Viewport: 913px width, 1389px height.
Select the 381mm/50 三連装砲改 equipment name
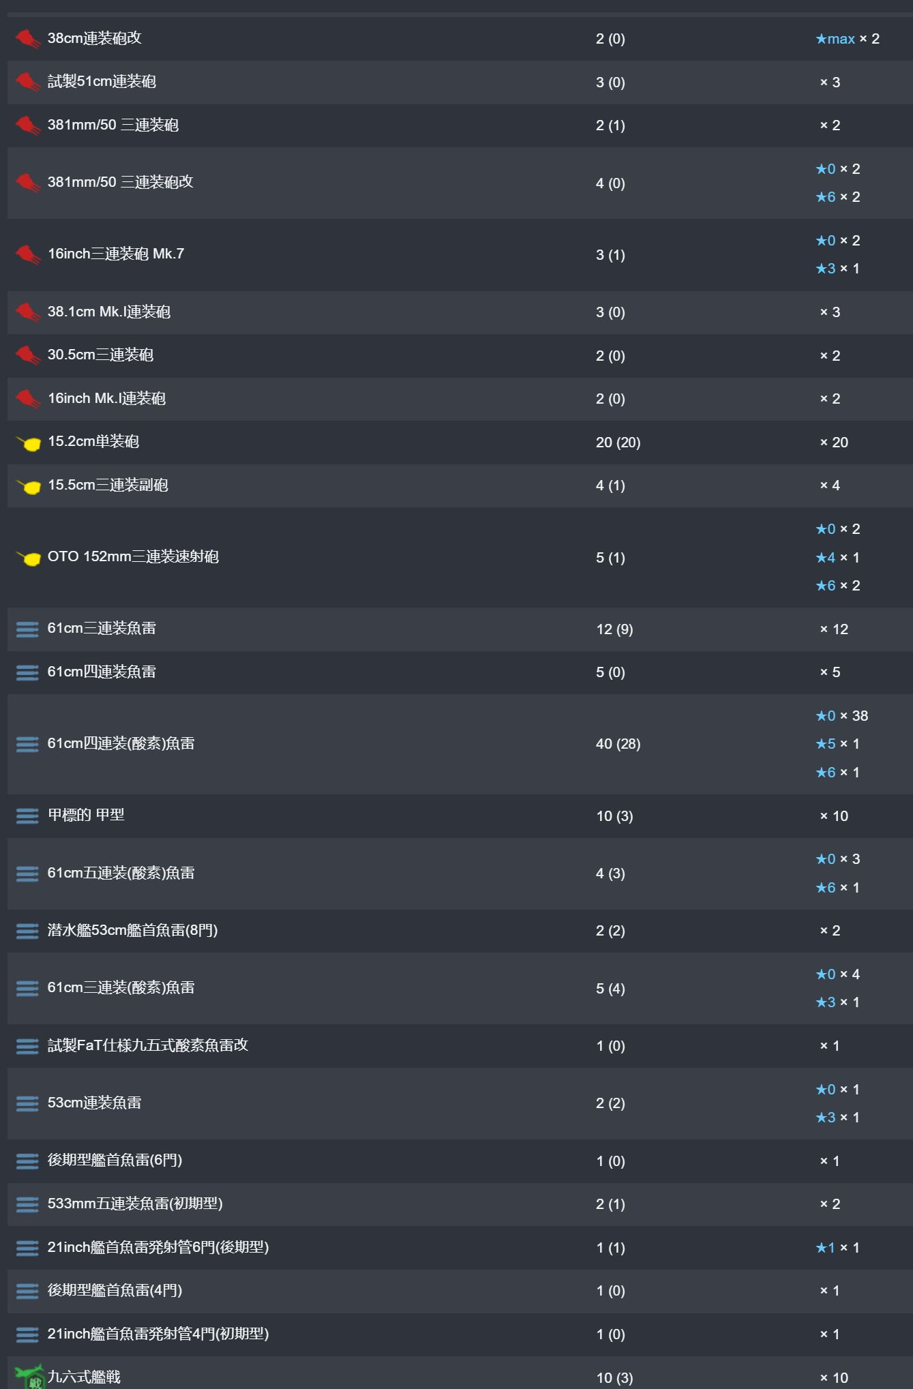pos(121,182)
